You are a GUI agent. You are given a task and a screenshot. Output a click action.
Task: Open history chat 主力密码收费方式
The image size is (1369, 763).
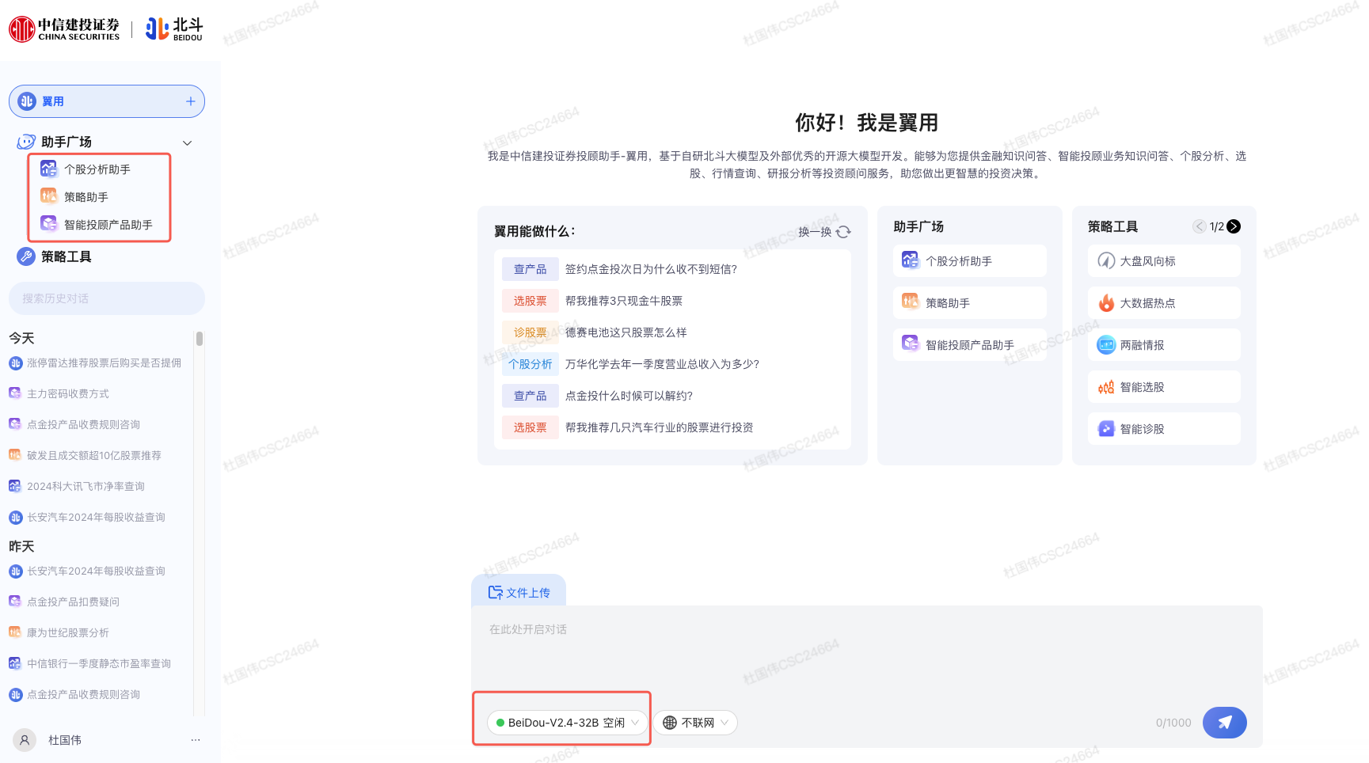click(x=59, y=394)
